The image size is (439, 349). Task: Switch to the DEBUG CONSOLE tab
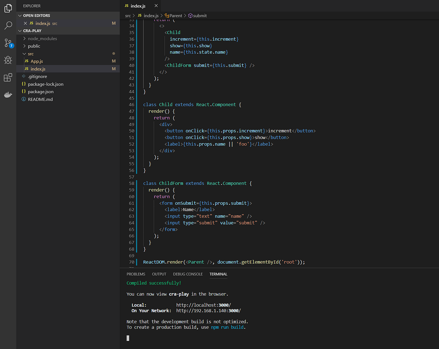point(188,274)
